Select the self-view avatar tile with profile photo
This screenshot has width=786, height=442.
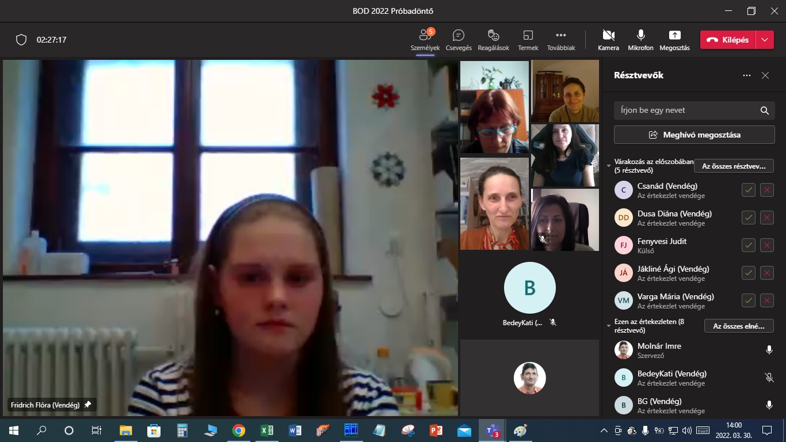(x=529, y=378)
